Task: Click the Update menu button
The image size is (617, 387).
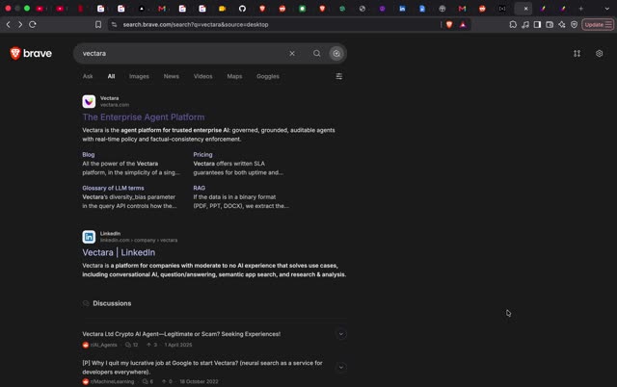Action: point(598,24)
